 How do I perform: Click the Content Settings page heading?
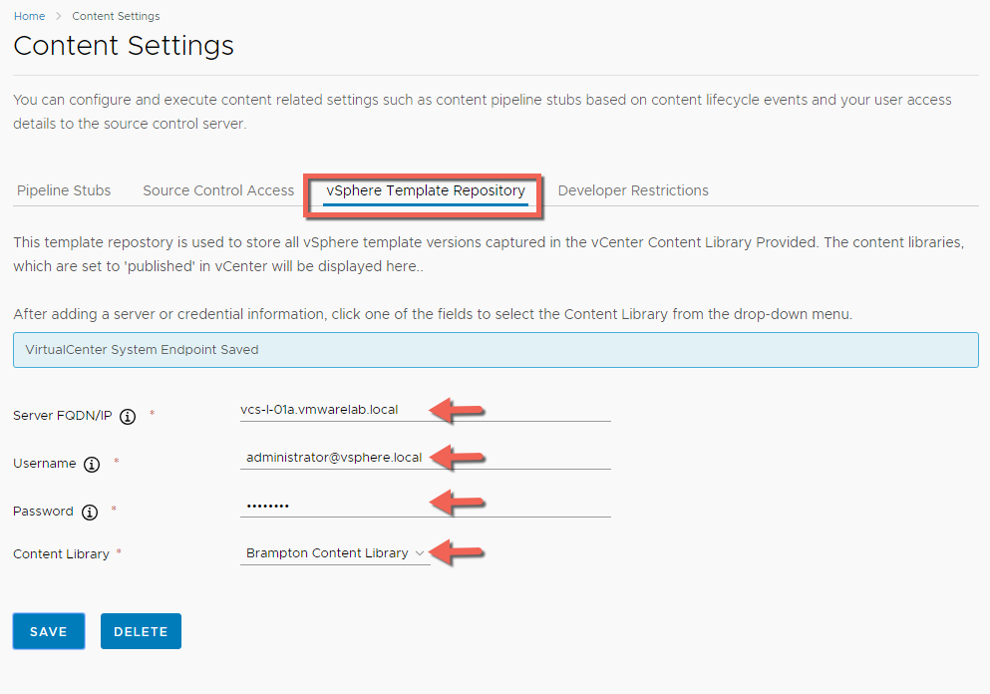(x=124, y=46)
